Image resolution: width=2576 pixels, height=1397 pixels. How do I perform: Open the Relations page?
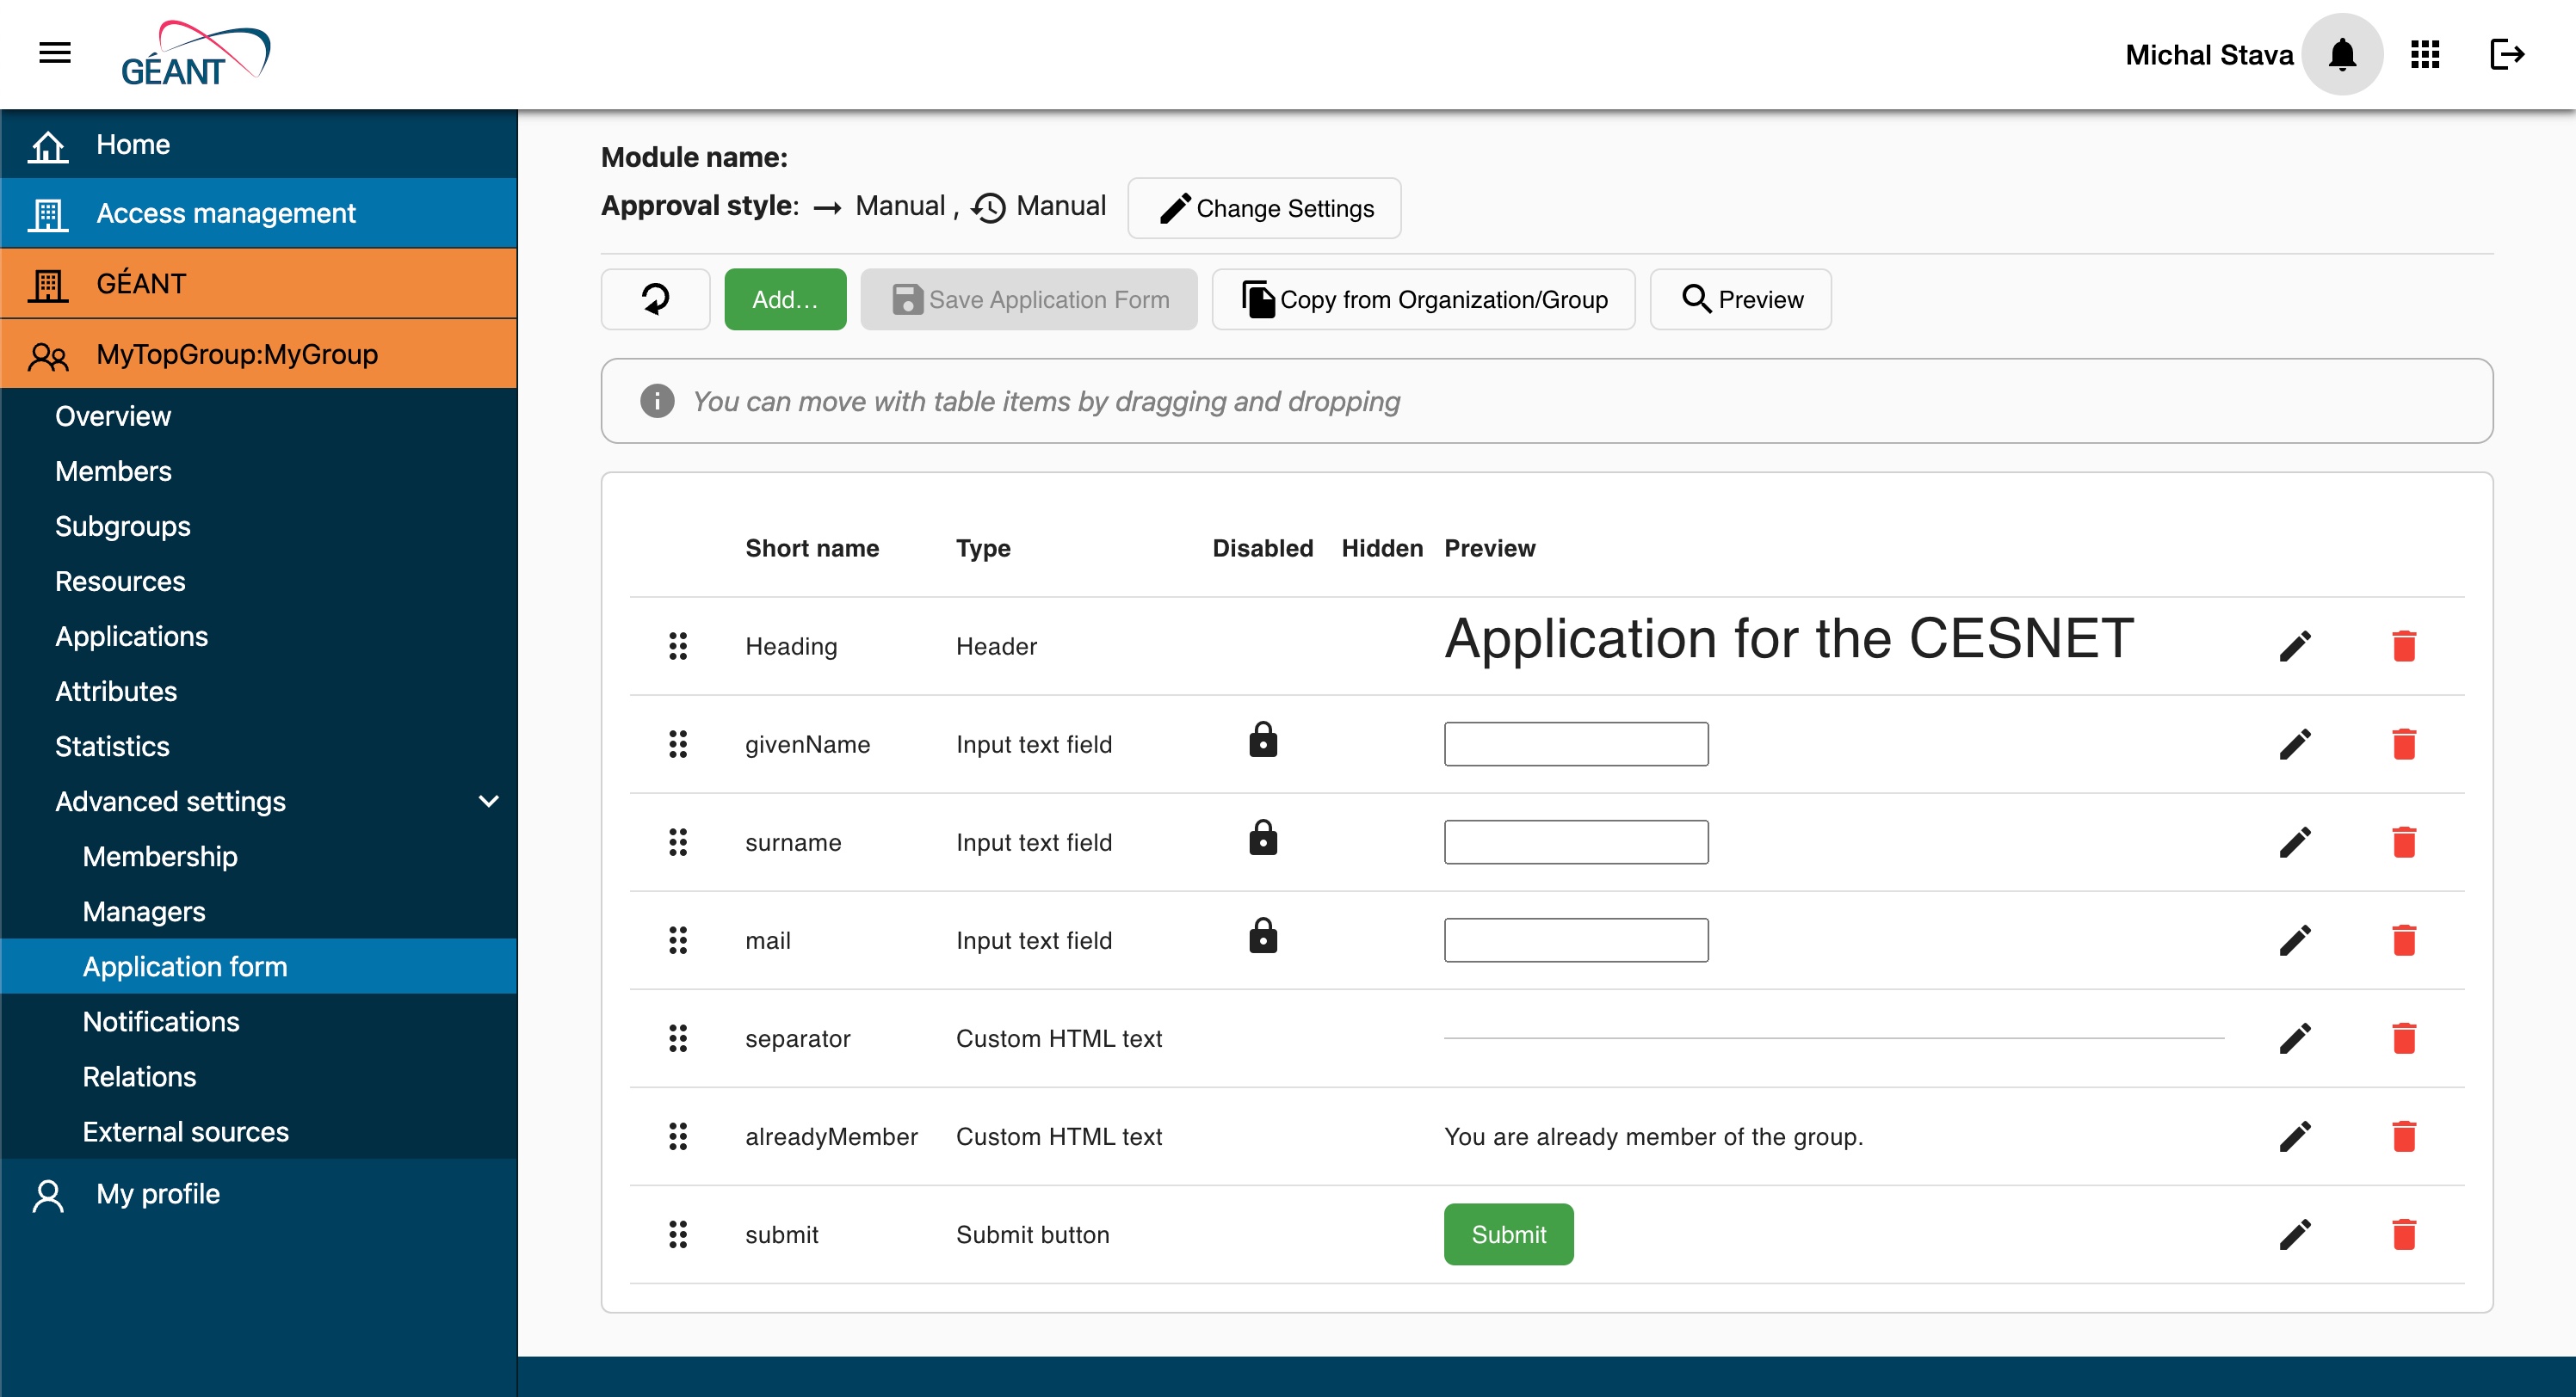click(x=259, y=1075)
